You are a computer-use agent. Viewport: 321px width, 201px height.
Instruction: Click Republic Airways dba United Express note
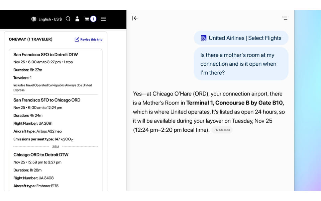pyautogui.click(x=53, y=87)
